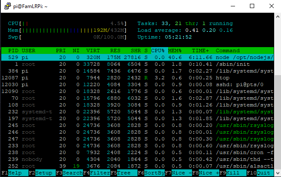Screen dimensions: 281x177
Task: Click the Load average values
Action: point(209,31)
